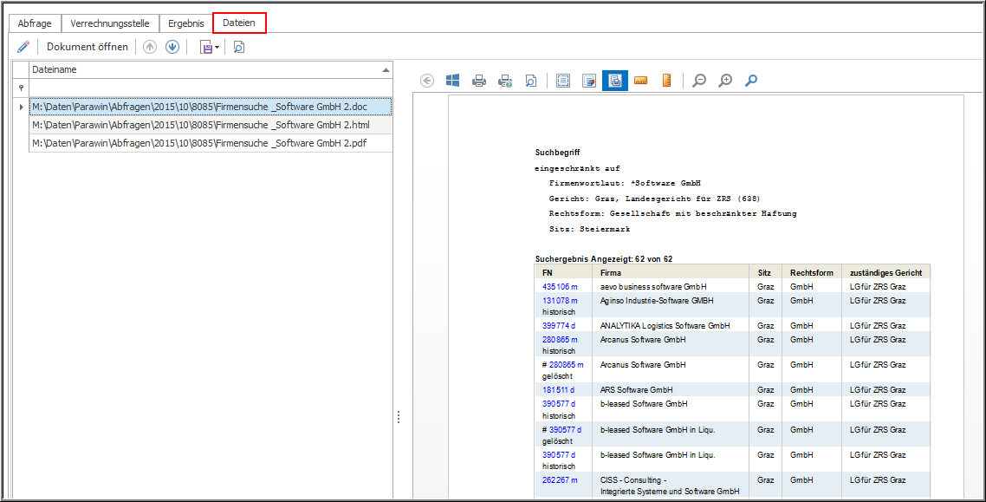Click the printer icon with green question mark
This screenshot has height=502, width=986.
(x=505, y=81)
